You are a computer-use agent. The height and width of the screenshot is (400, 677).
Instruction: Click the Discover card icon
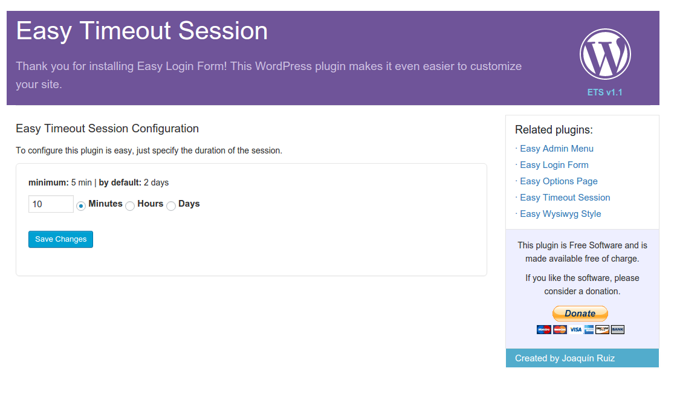pyautogui.click(x=602, y=330)
